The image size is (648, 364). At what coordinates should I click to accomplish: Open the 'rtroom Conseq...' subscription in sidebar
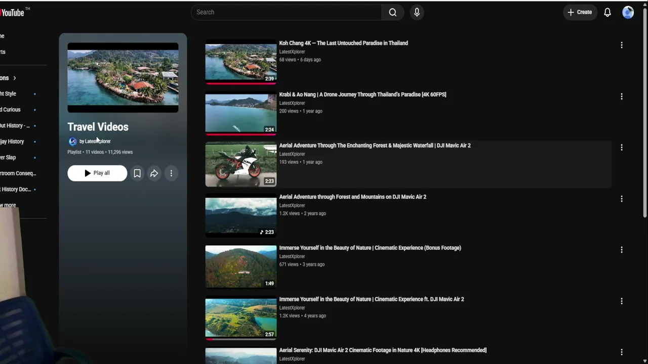click(x=18, y=173)
